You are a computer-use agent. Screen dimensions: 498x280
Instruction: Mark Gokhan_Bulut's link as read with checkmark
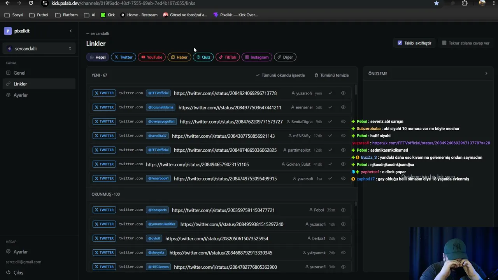pos(330,164)
